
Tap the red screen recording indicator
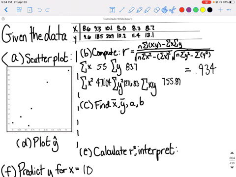point(206,2)
